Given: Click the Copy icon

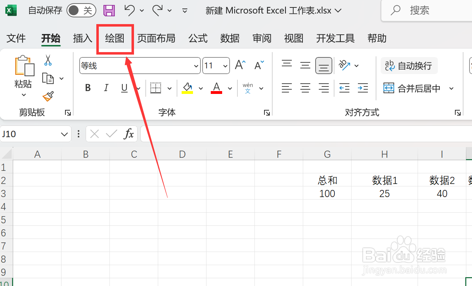Looking at the screenshot, I should coord(48,78).
